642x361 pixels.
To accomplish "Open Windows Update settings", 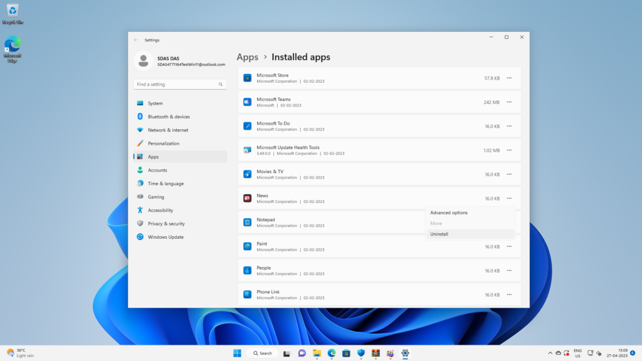I will pos(180,237).
